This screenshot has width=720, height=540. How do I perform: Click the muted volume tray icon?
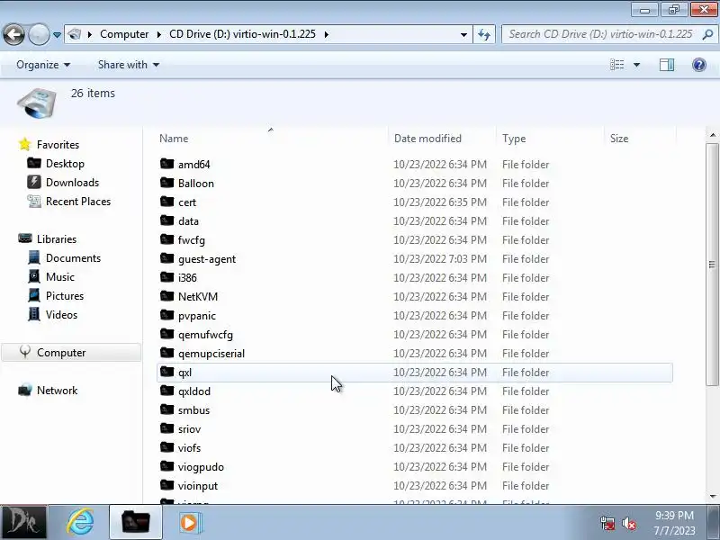click(628, 523)
